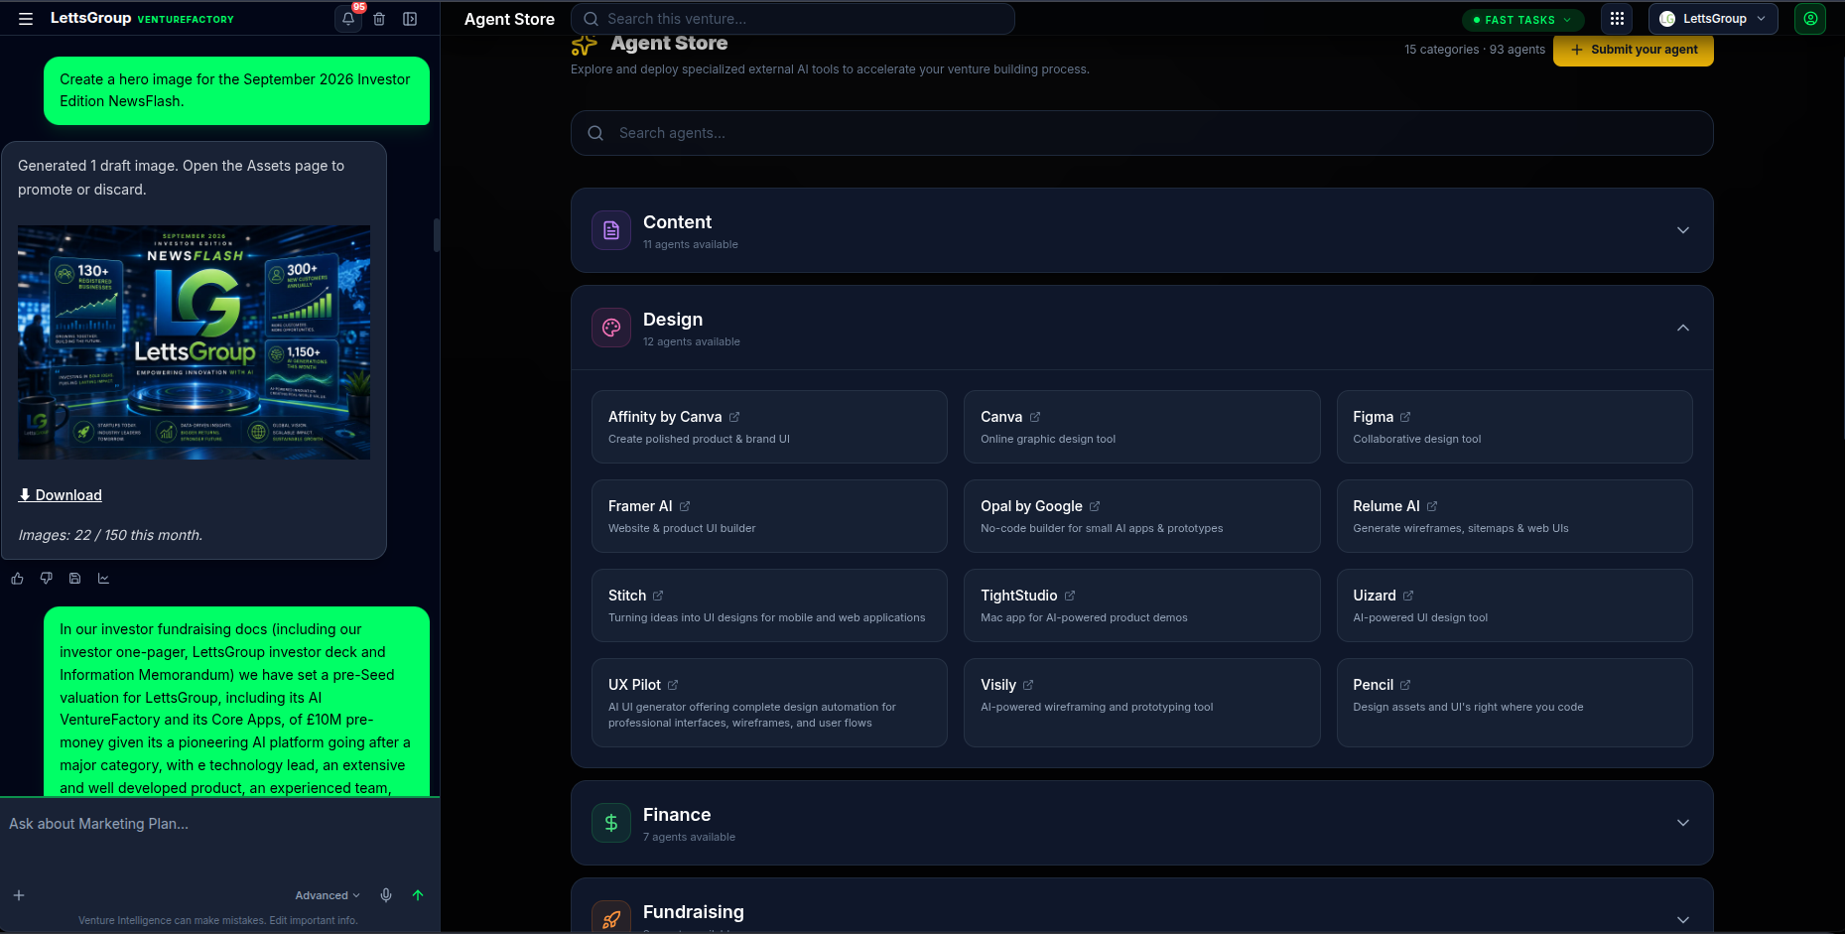Open external link icon next to Visily
Image resolution: width=1845 pixels, height=934 pixels.
coord(1028,685)
